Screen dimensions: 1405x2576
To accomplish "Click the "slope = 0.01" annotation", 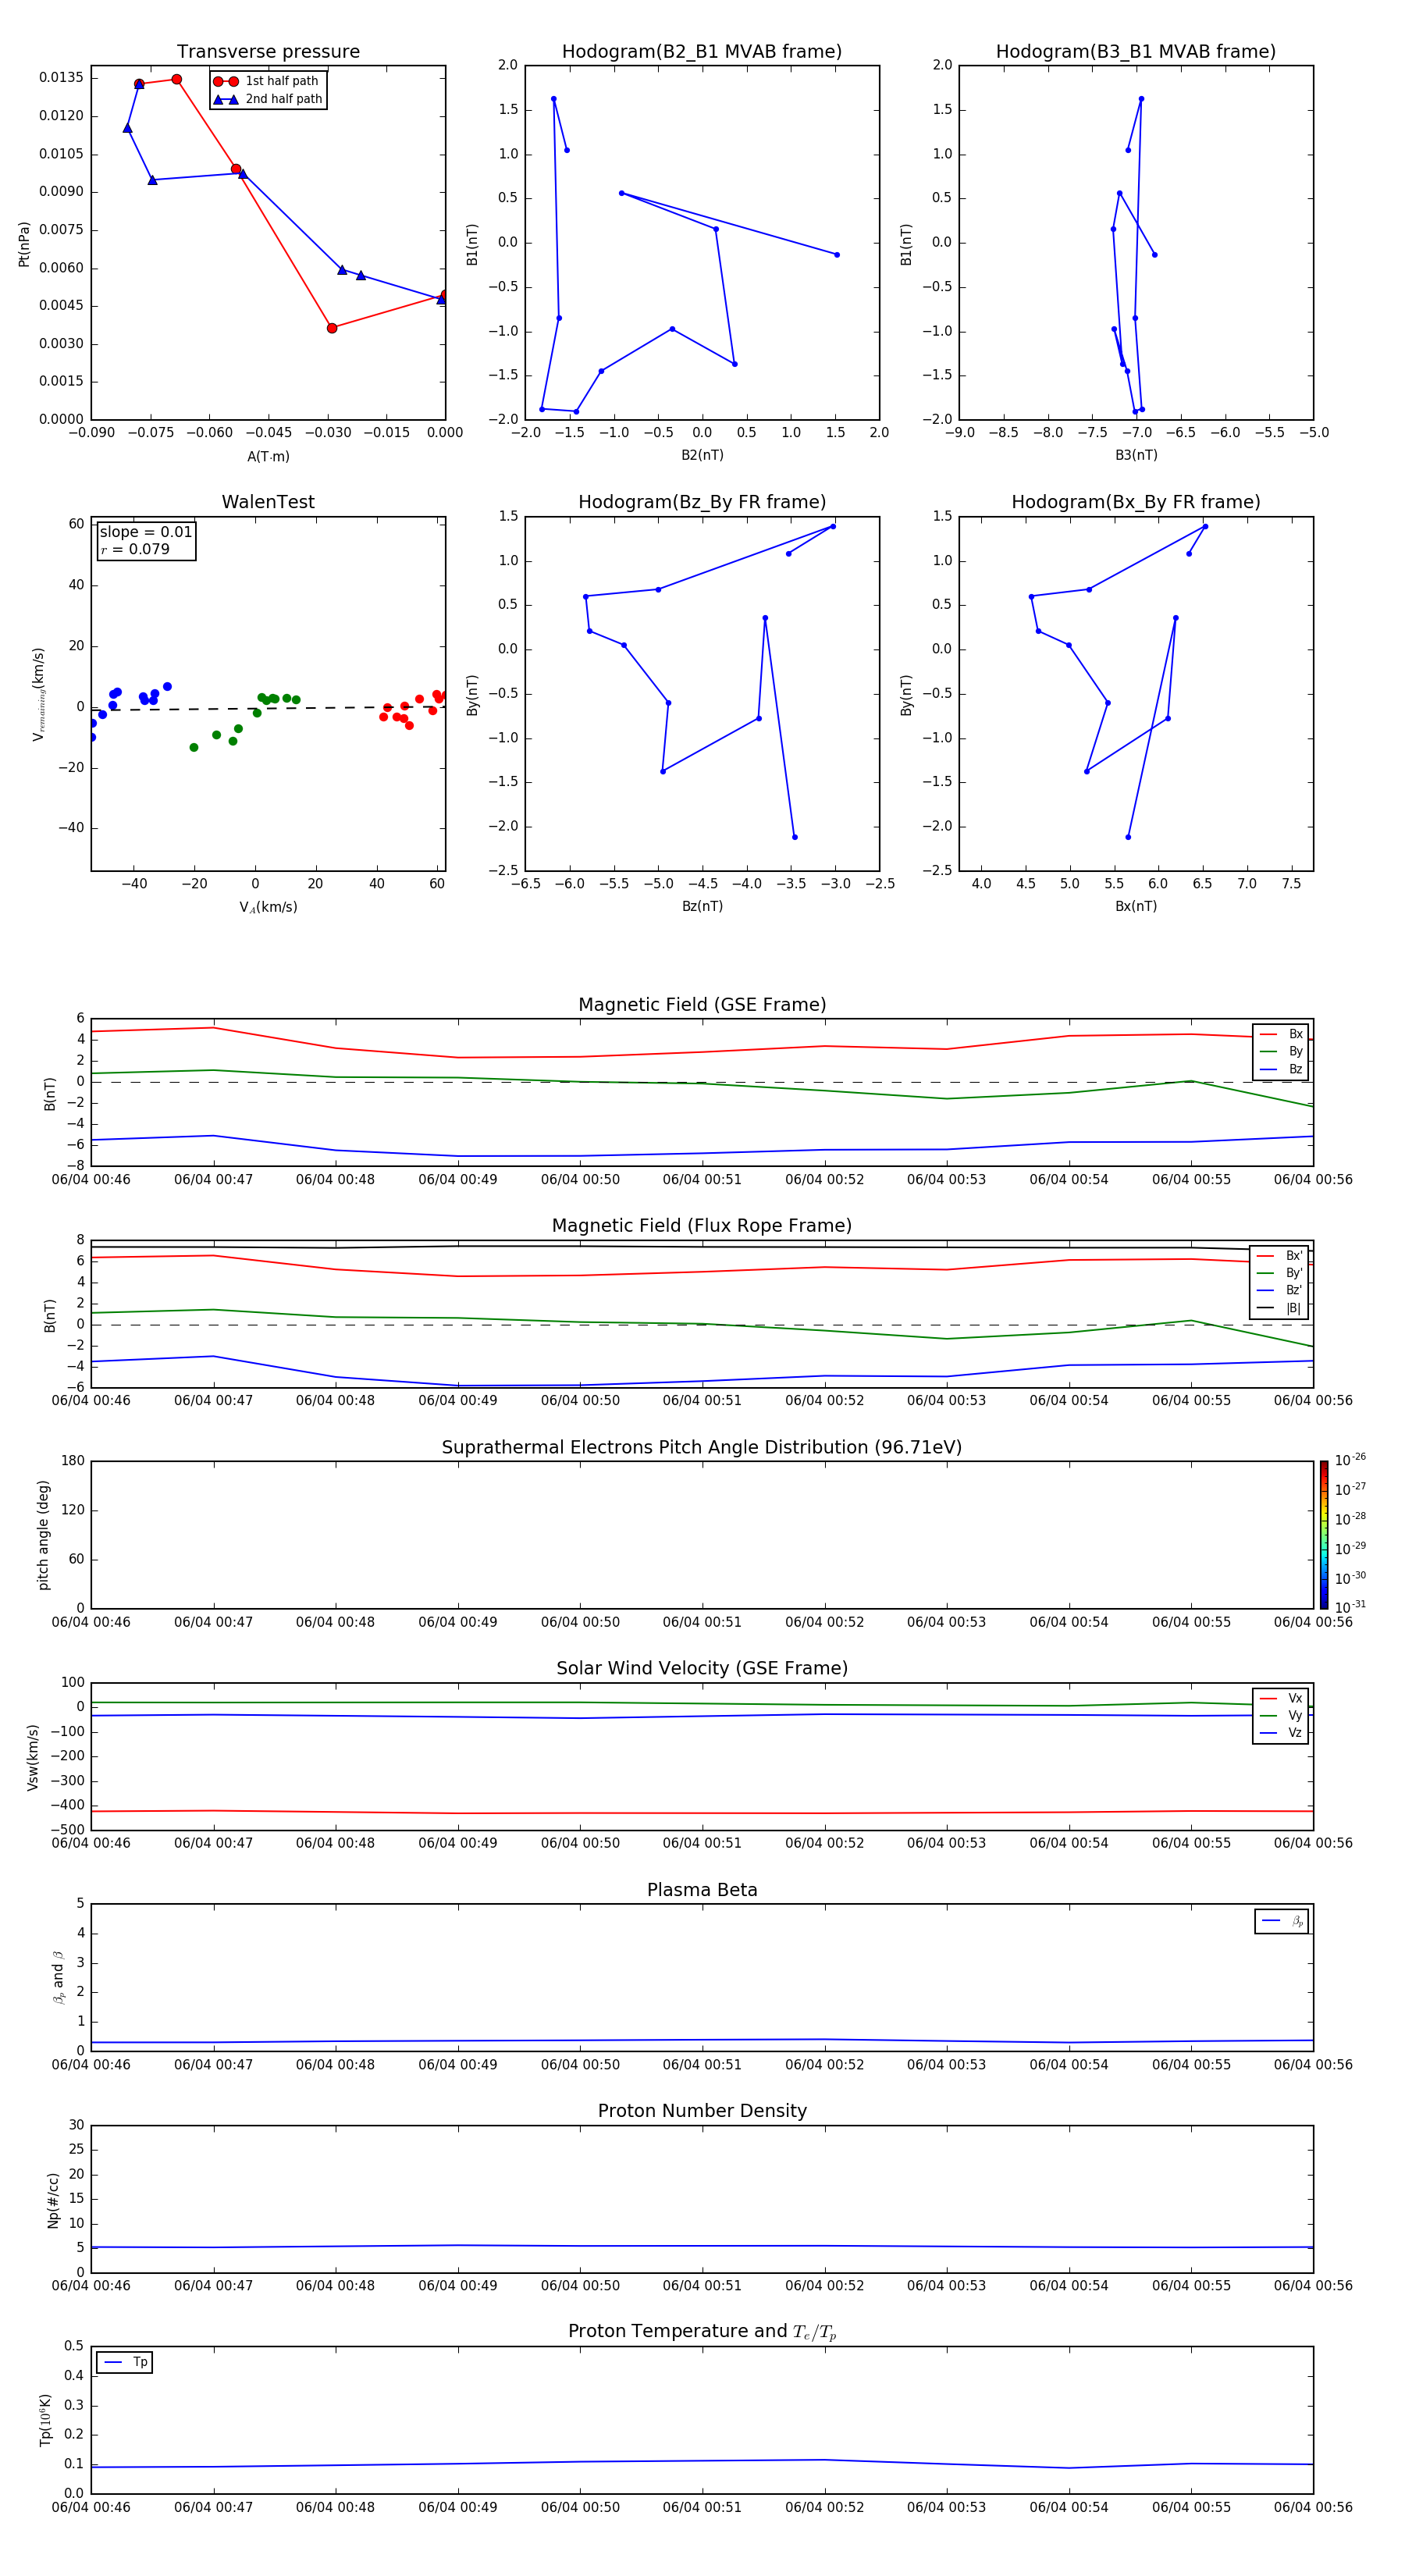I will 146,532.
